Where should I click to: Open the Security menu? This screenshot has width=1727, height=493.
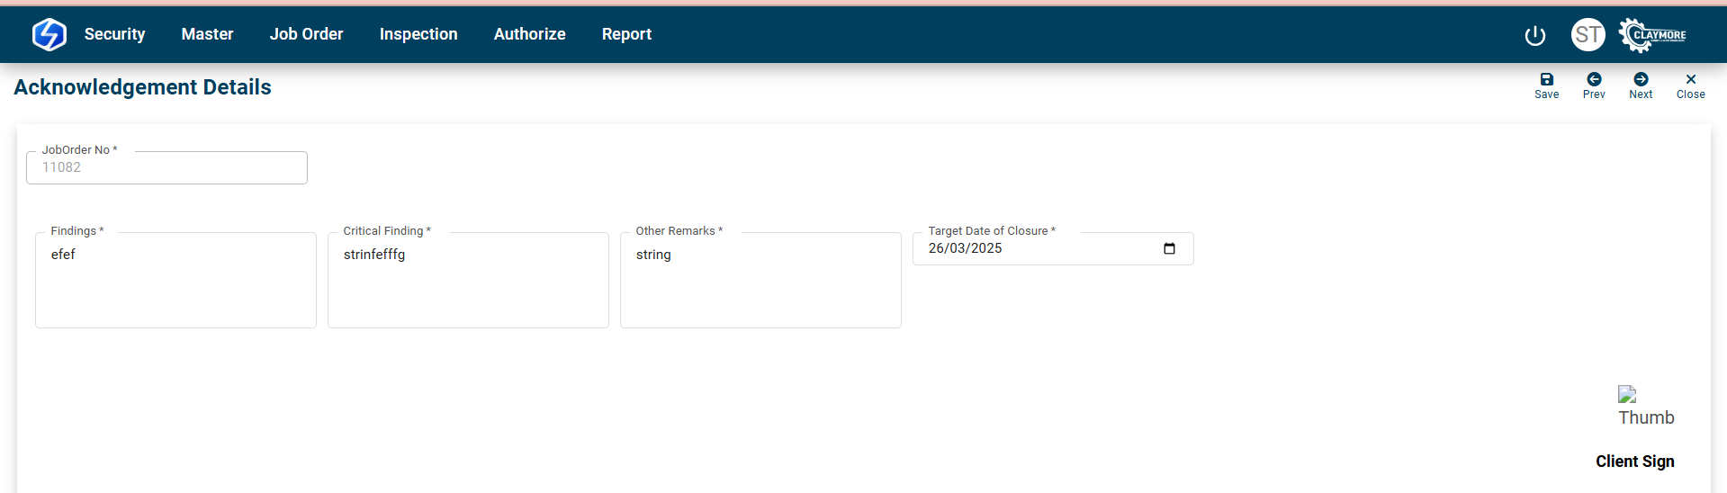pos(114,34)
